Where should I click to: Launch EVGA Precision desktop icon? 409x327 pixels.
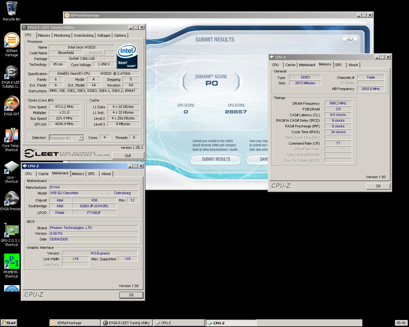(11, 201)
